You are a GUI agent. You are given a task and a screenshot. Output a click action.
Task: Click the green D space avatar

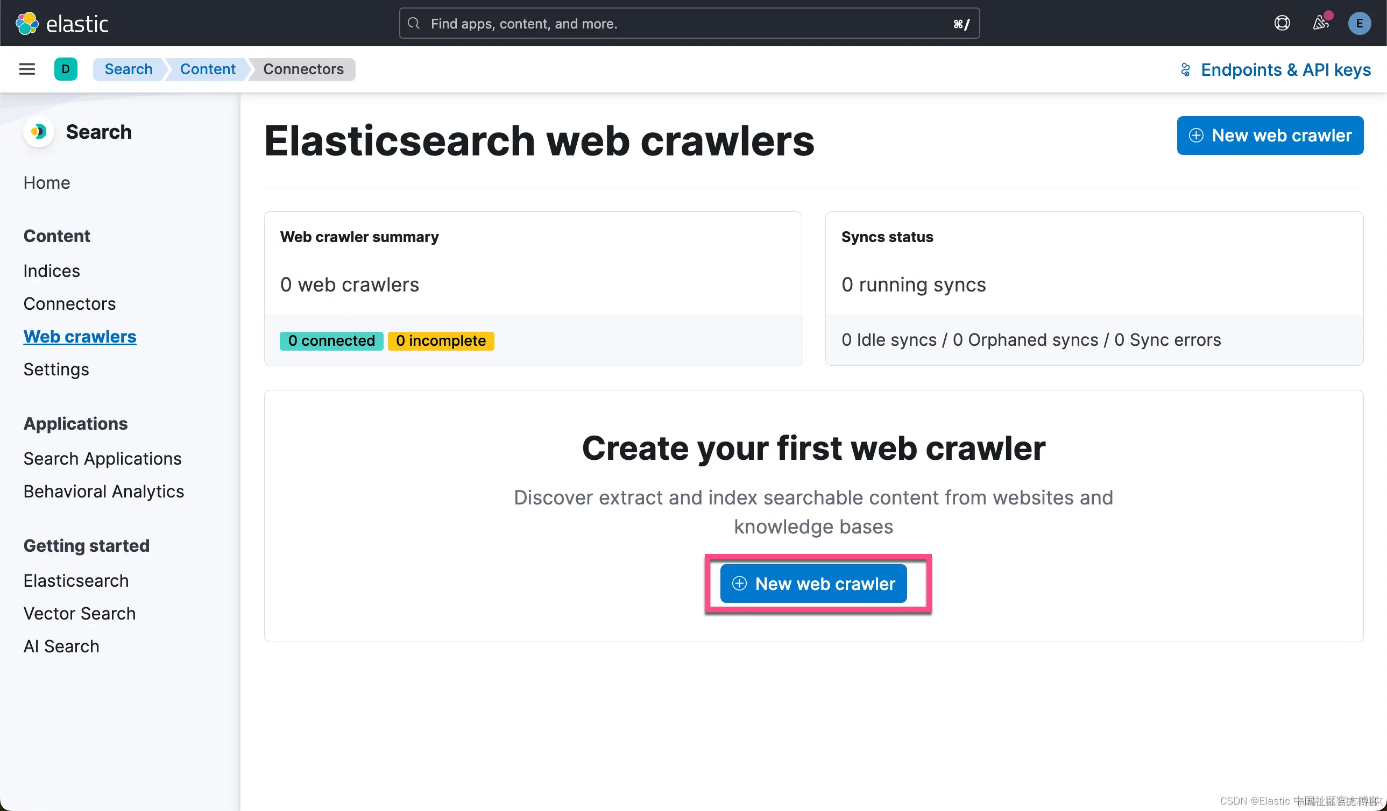point(66,69)
